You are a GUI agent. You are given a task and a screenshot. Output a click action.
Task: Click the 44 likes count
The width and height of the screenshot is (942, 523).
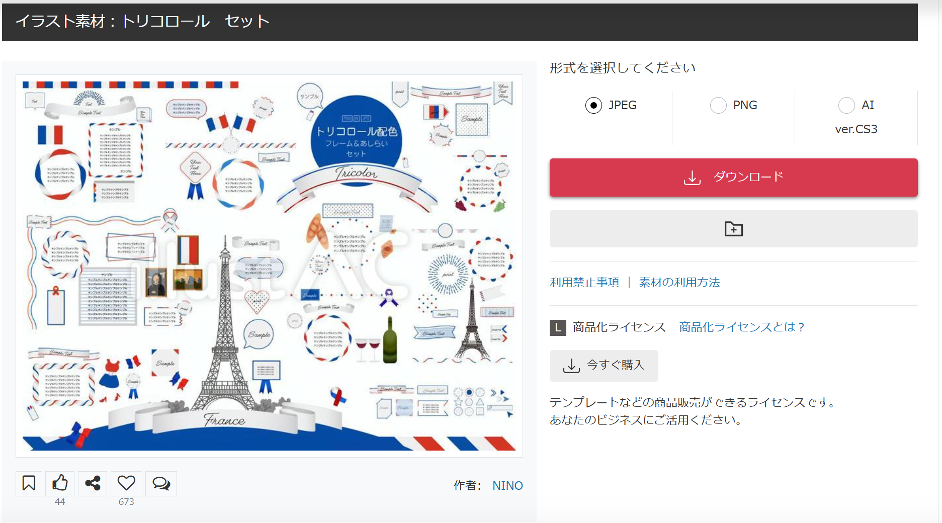(x=60, y=502)
